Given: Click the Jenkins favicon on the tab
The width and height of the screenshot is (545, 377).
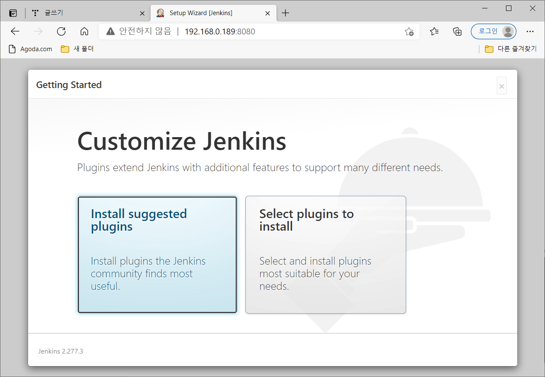Looking at the screenshot, I should [x=160, y=13].
